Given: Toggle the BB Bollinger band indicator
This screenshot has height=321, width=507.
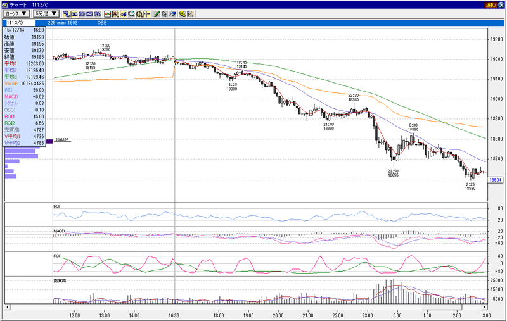Looking at the screenshot, I should 82,14.
